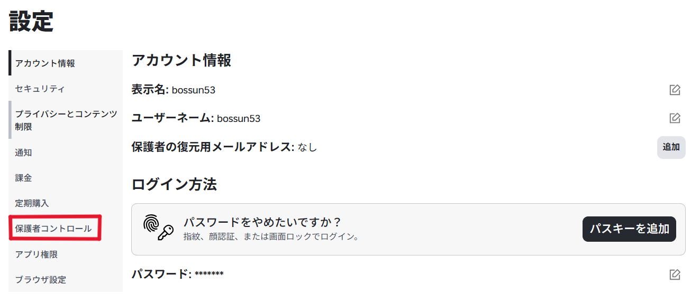Image resolution: width=700 pixels, height=294 pixels.
Task: Open アカウント情報 settings tab
Action: point(45,63)
